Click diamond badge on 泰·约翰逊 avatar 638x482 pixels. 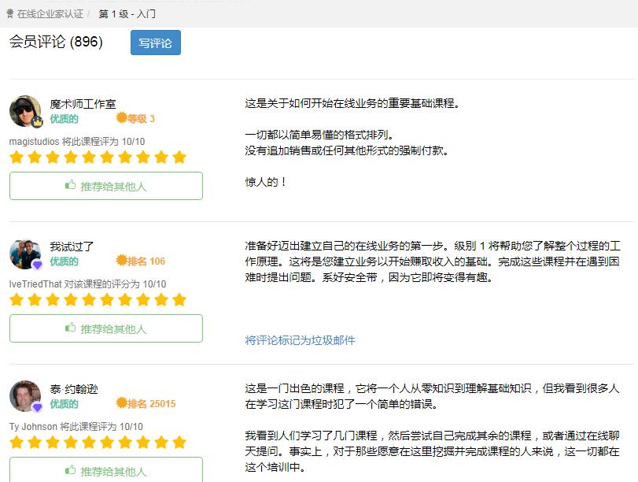tap(37, 407)
